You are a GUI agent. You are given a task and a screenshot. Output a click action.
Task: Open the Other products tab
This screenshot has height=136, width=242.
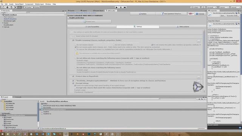click(183, 26)
